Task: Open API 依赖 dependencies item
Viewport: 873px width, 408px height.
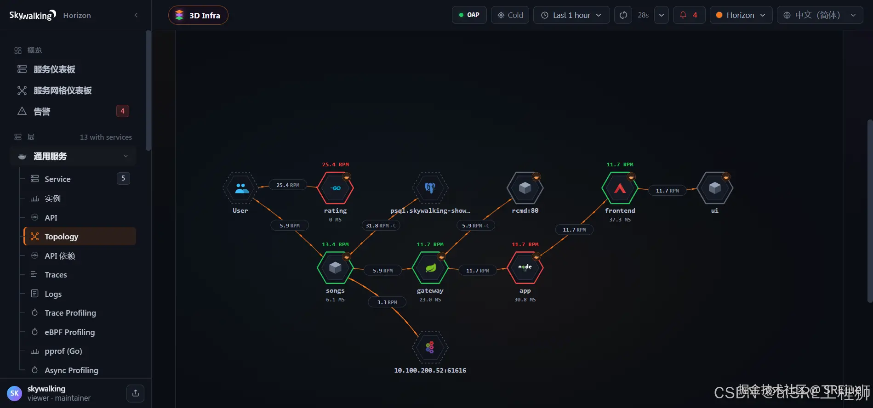Action: (80, 255)
